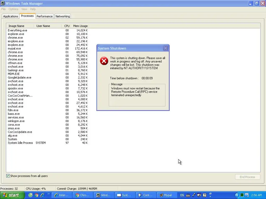Switch to the Mypal taskbar button
This screenshot has width=266, height=199.
[x=167, y=195]
